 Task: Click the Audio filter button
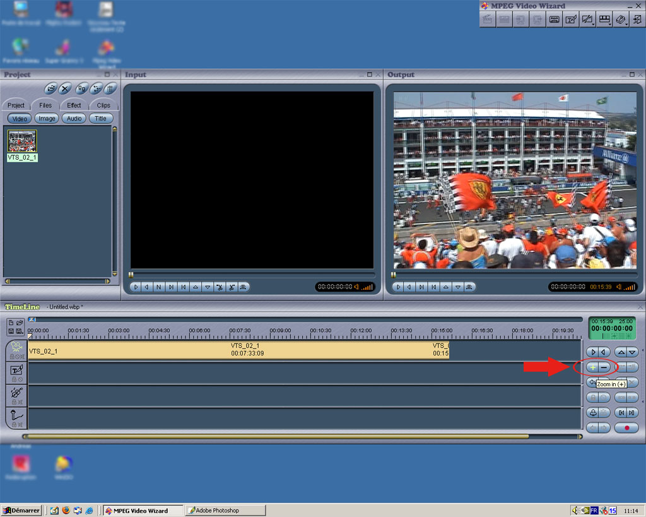[74, 119]
